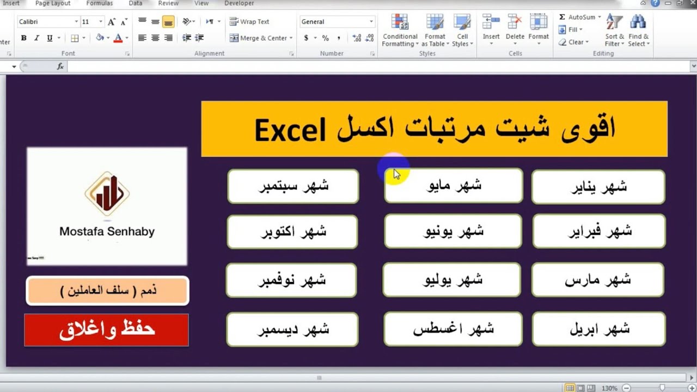This screenshot has height=392, width=697.
Task: Toggle Underline formatting
Action: [50, 38]
